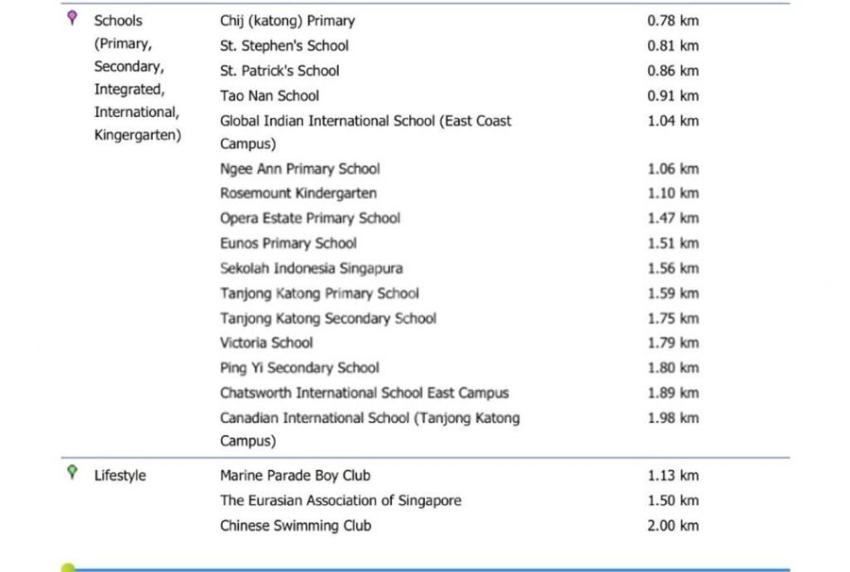
Task: Open Chij (katong) Primary entry
Action: pos(287,21)
